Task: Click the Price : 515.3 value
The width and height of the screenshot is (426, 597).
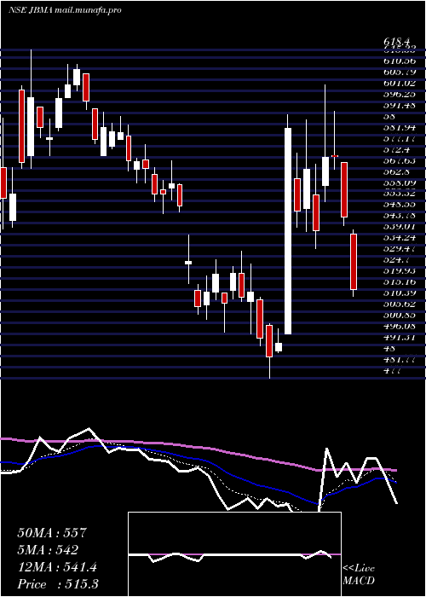Action: (58, 584)
